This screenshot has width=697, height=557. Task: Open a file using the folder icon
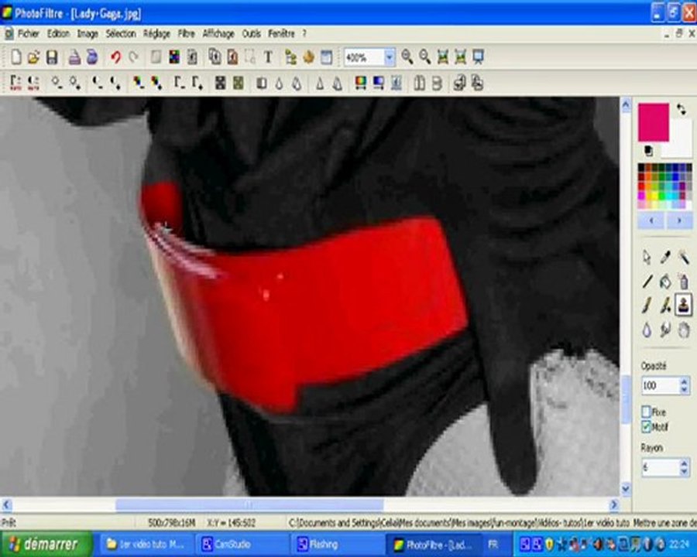[x=33, y=57]
